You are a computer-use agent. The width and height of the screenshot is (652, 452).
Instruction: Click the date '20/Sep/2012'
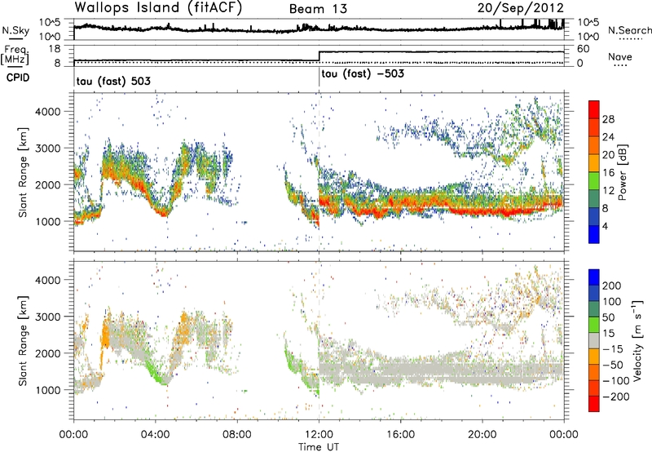click(x=521, y=8)
